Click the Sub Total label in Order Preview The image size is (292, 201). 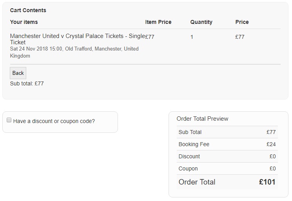point(190,132)
